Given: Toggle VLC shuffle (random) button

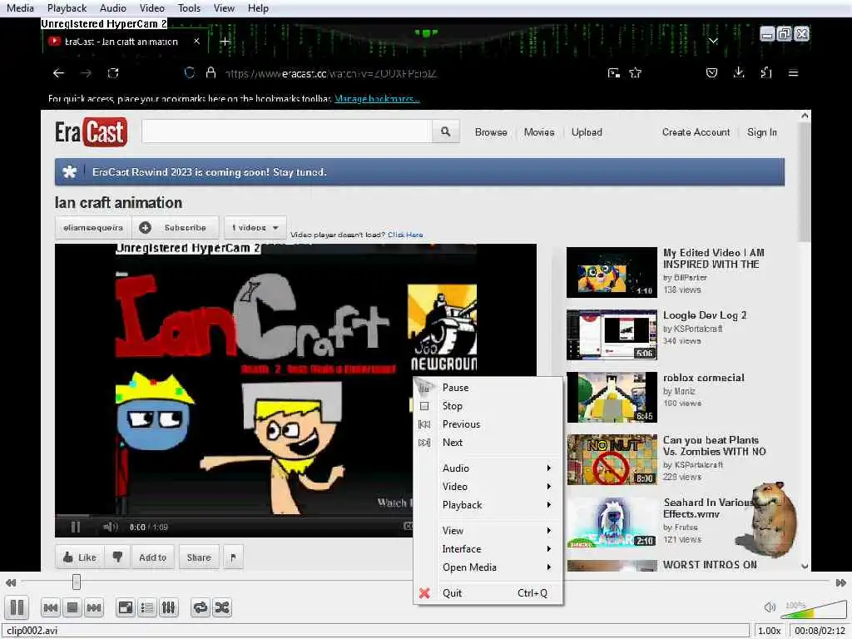Looking at the screenshot, I should coord(221,607).
